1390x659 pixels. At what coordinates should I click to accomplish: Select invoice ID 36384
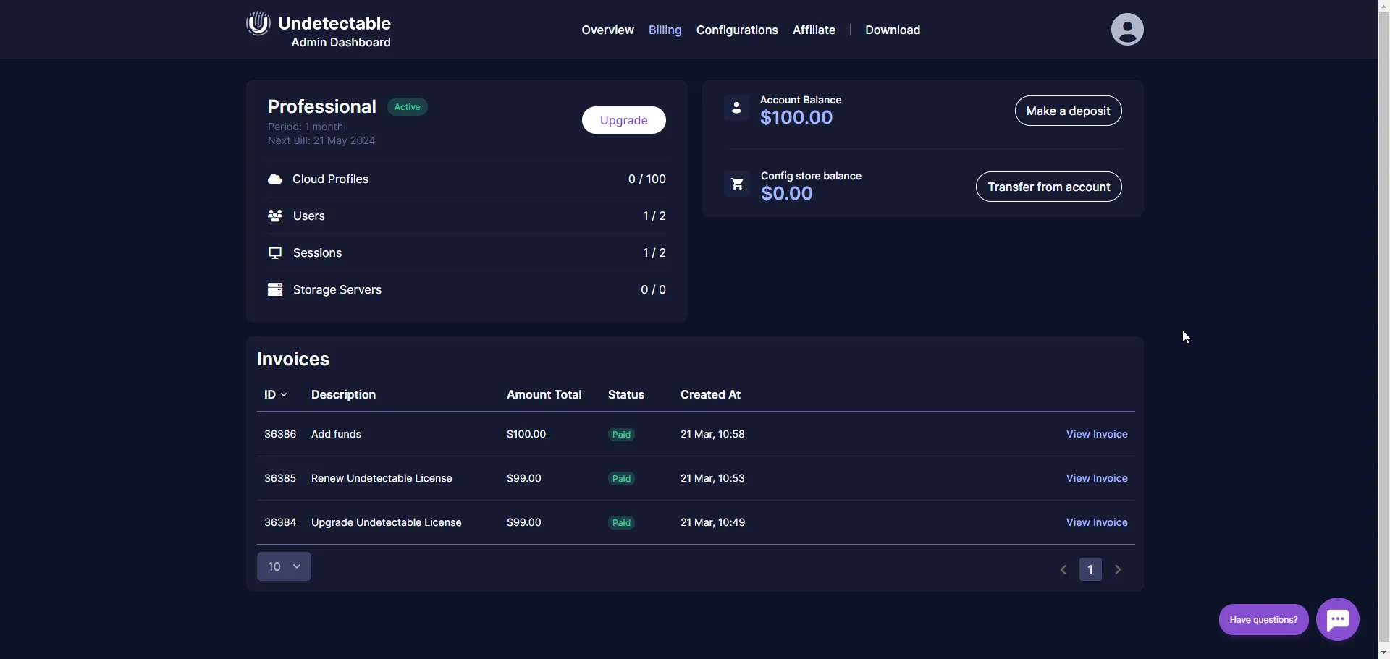pyautogui.click(x=280, y=522)
